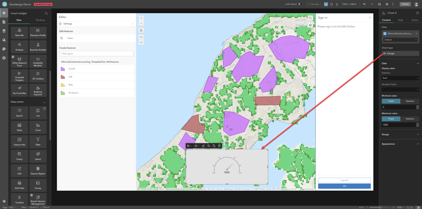422x209 pixels.
Task: Open the Data panel database icon
Action: coord(4,31)
